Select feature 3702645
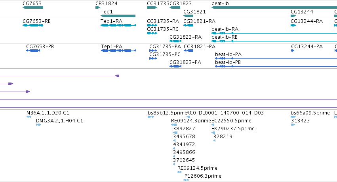The width and height of the screenshot is (337, 182). pyautogui.click(x=184, y=160)
